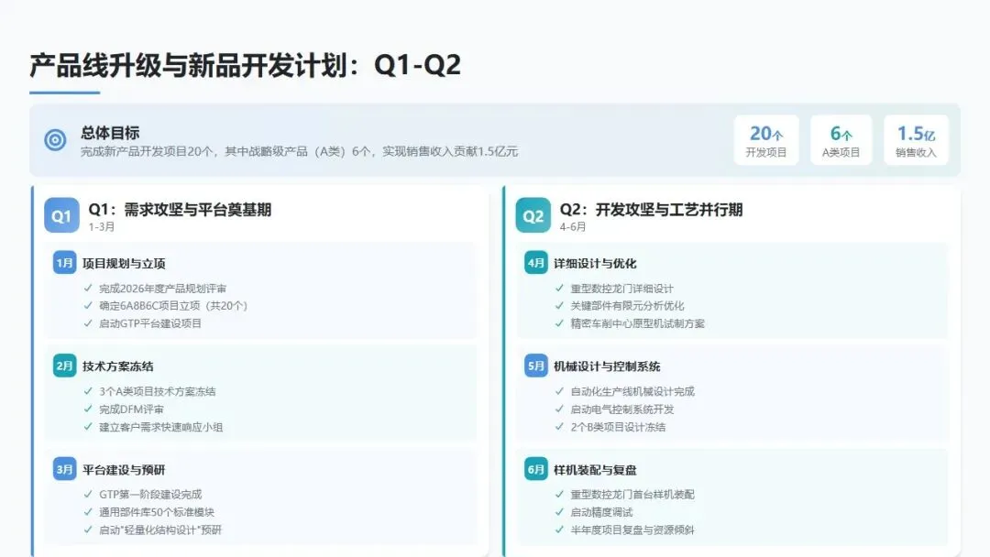
Task: Select the 2月 month badge
Action: click(x=64, y=366)
